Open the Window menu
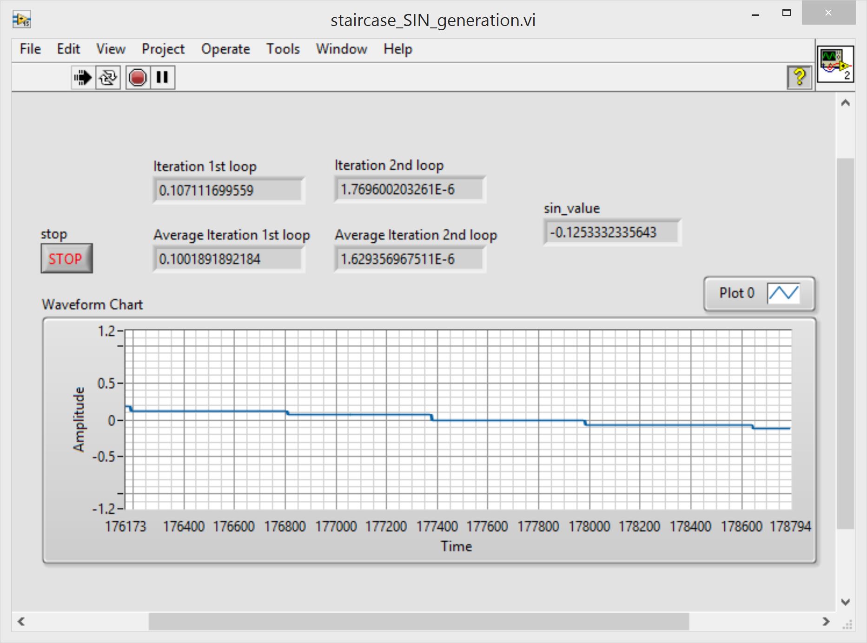Screen dimensions: 867x643 (x=342, y=49)
